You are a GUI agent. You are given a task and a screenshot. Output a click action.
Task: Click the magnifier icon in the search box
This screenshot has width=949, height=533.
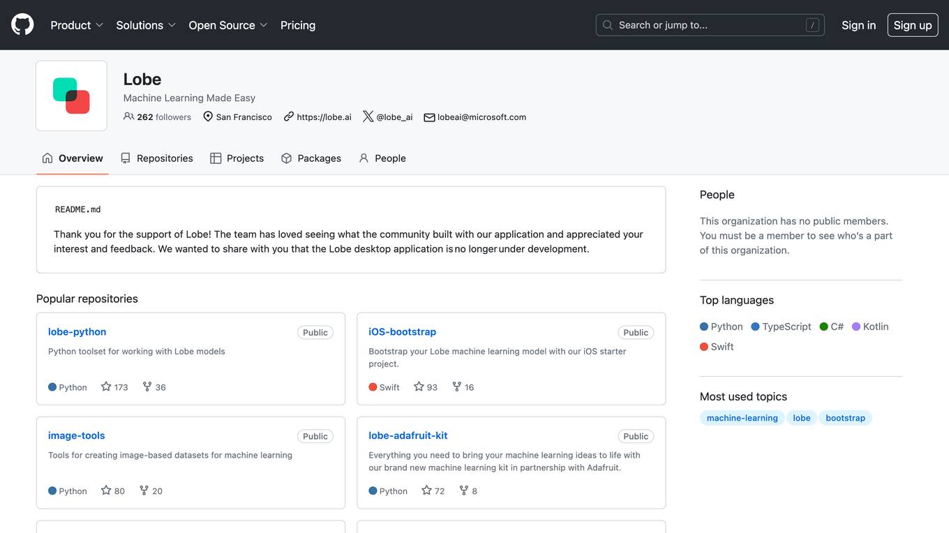click(608, 25)
